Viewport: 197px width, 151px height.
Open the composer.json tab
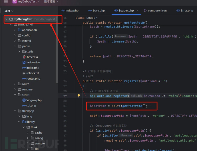tap(155, 11)
